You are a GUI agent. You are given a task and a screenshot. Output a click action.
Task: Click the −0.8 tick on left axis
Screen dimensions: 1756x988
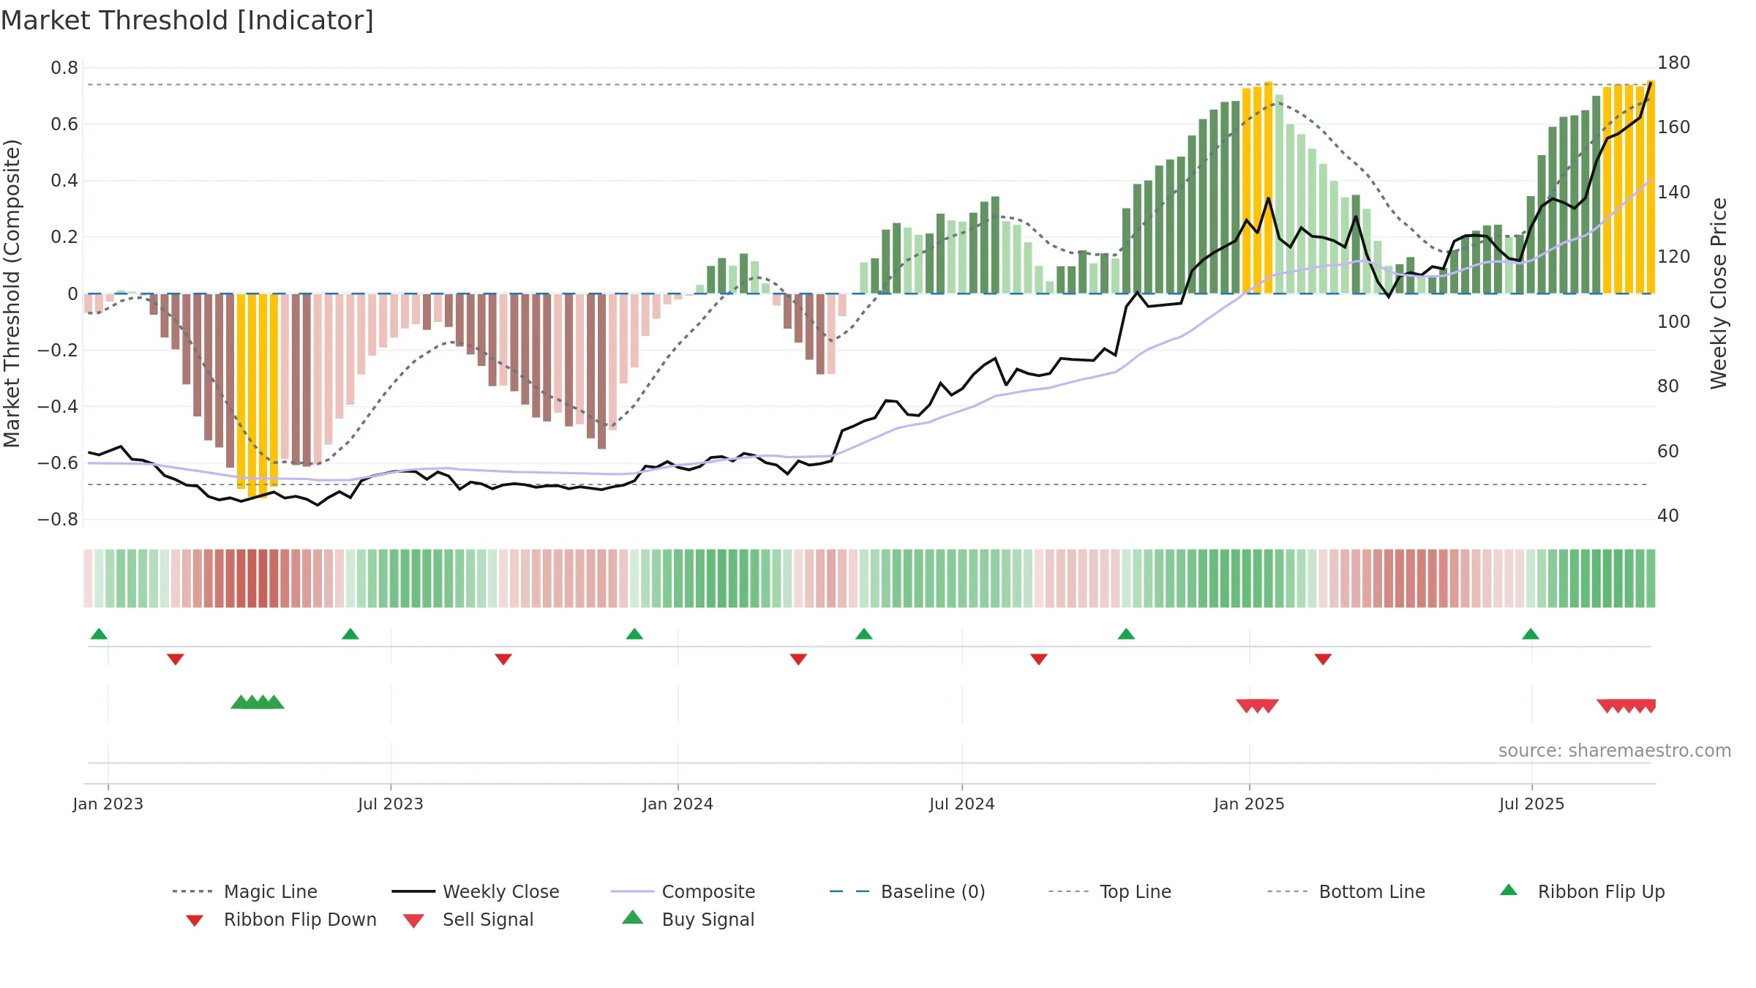tap(57, 520)
